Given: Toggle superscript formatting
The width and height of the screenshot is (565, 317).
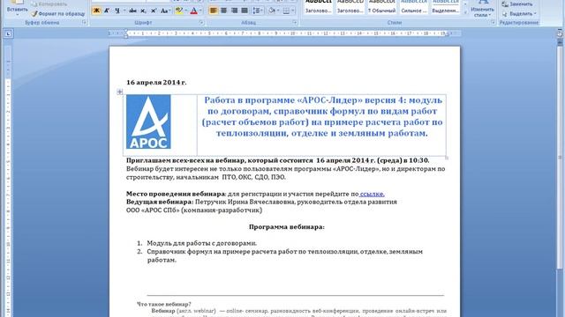Looking at the screenshot, I should 154,11.
